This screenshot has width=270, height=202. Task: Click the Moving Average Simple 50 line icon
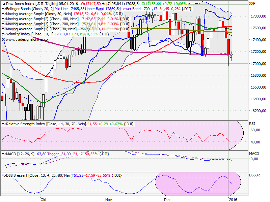(3, 14)
